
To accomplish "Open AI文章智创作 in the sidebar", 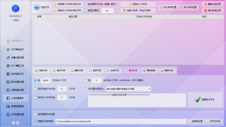I will click(x=15, y=50).
